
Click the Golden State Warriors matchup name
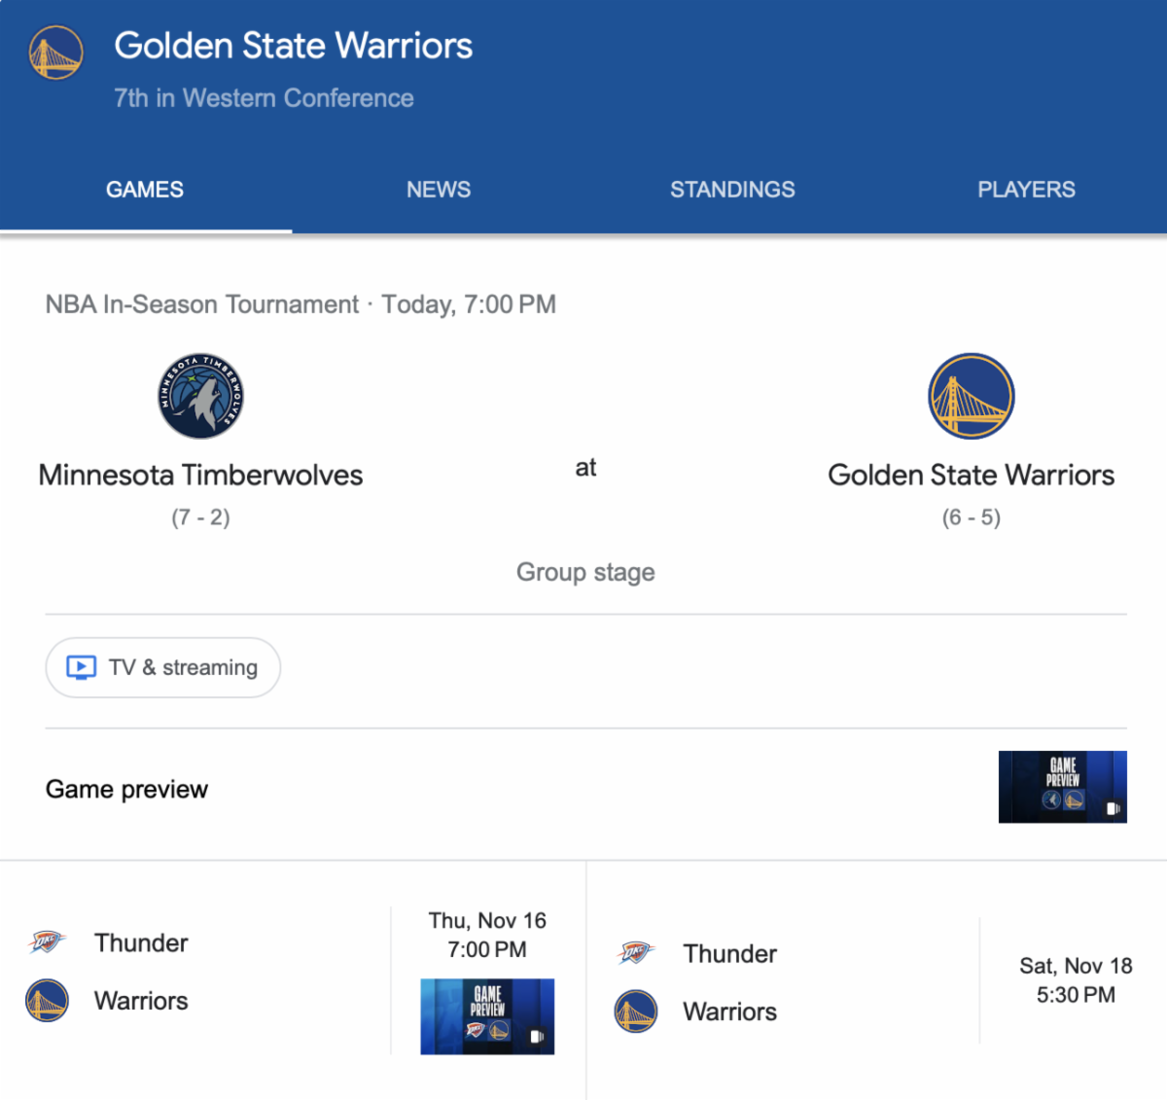click(x=971, y=475)
